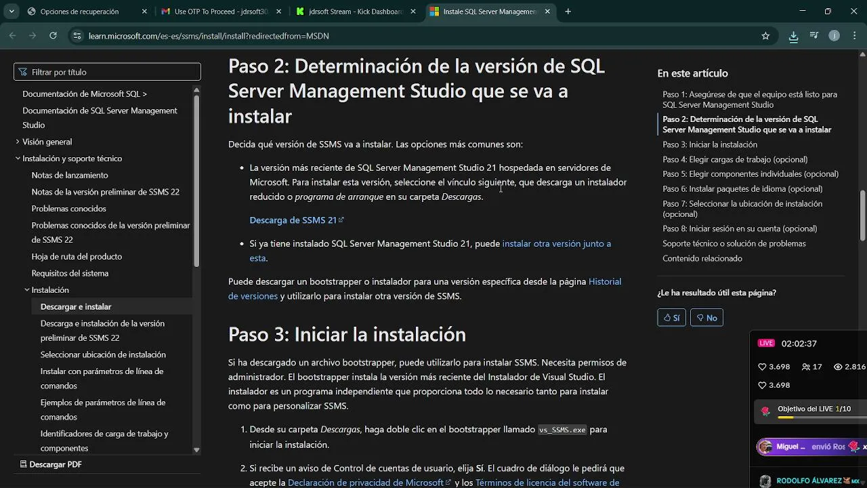Image resolution: width=867 pixels, height=488 pixels.
Task: Jump to Paso 6: Instalar paquetes de idioma
Action: click(742, 189)
